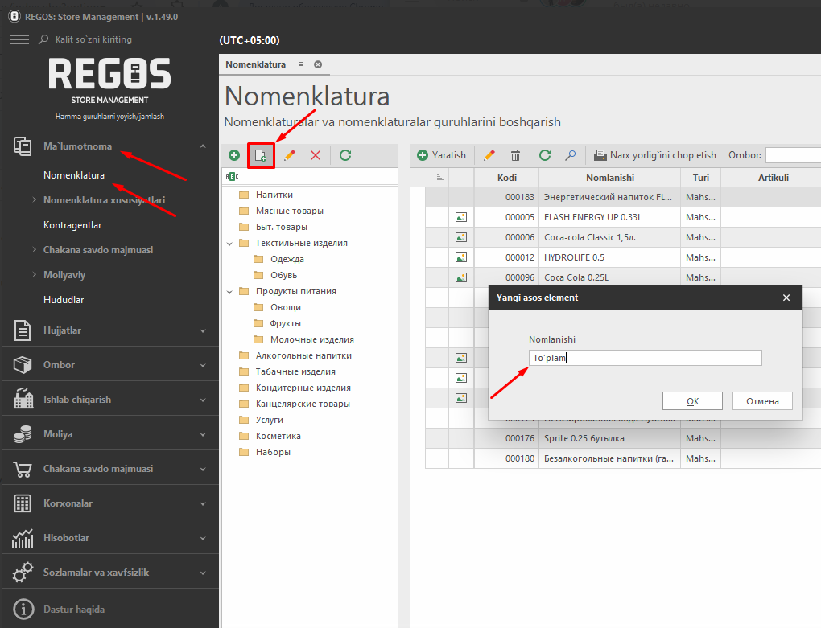821x628 pixels.
Task: Expand the Hujjatlar section chevron
Action: pyautogui.click(x=203, y=331)
